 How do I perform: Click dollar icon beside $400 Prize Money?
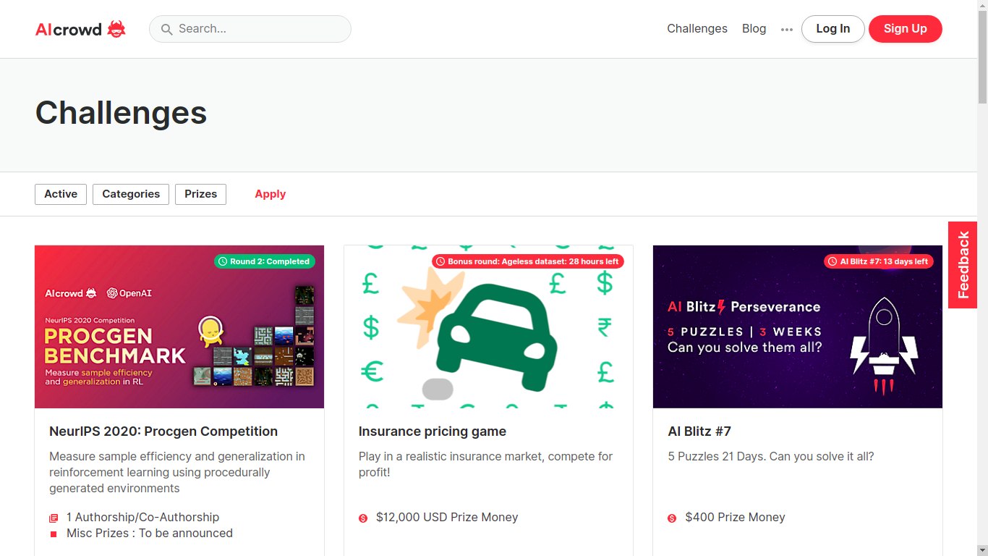pos(672,518)
